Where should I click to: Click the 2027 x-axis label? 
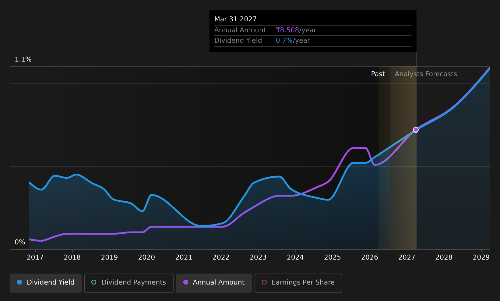click(407, 257)
